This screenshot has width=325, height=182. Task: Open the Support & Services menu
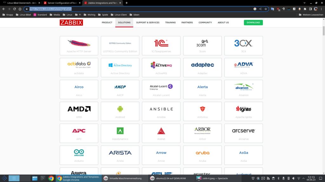[148, 22]
